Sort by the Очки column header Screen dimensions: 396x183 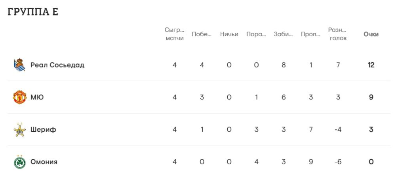click(371, 34)
